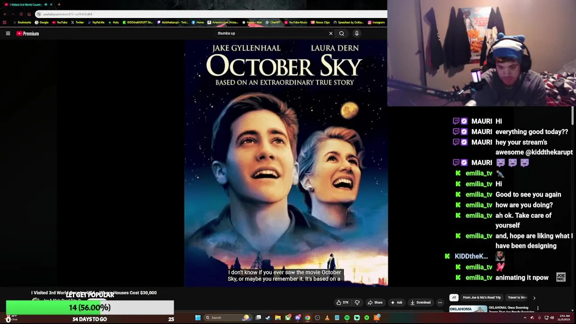Filter by 'From Joe & Nic's Road Trip'
This screenshot has width=576, height=324.
coord(481,297)
